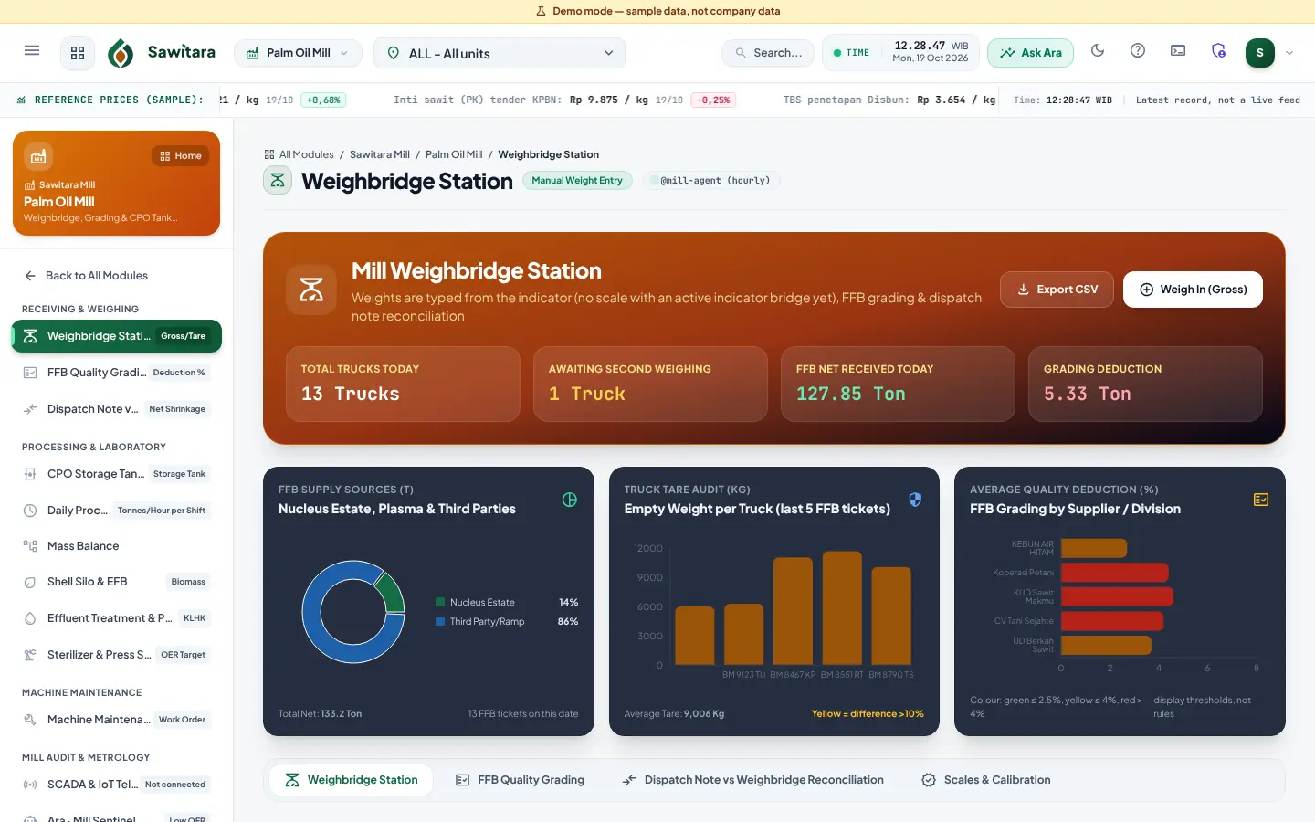Open CPO Storage Tank sidebar item
This screenshot has width=1315, height=822.
tap(116, 474)
